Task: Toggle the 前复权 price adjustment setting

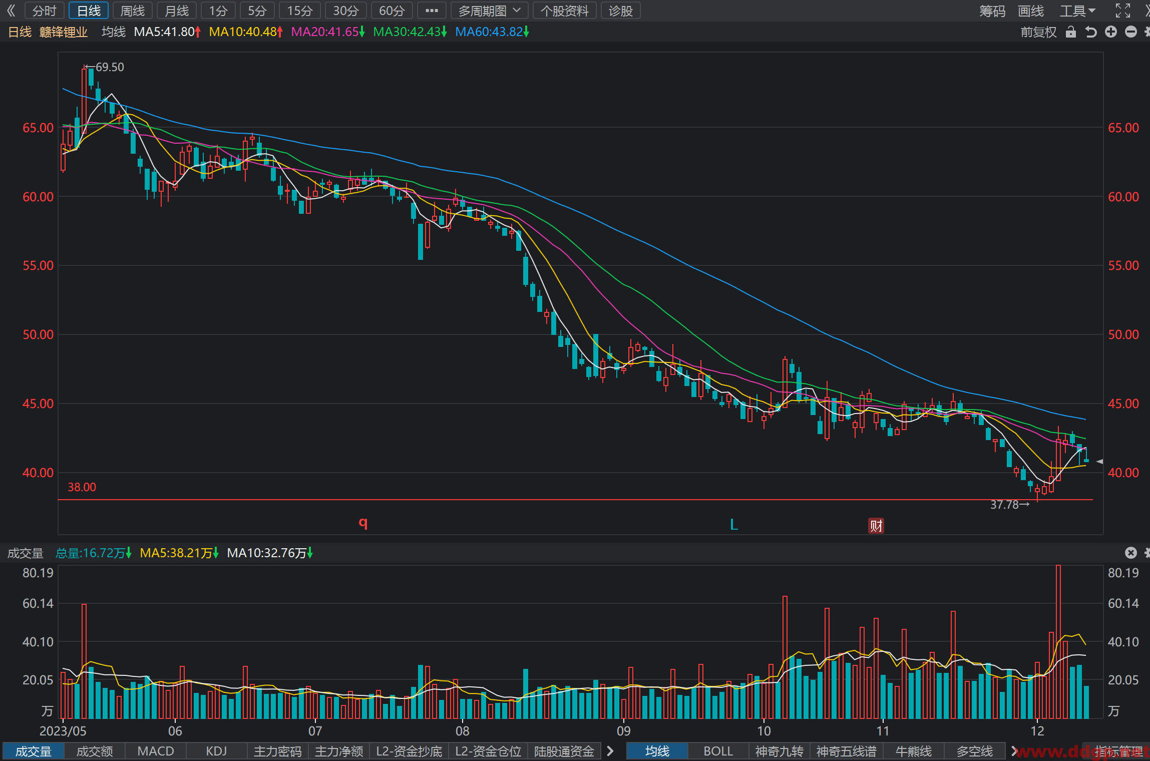Action: tap(1038, 32)
